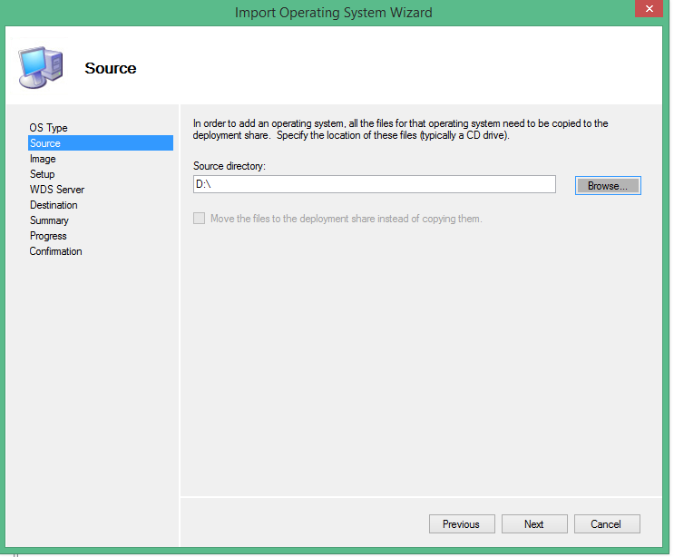The width and height of the screenshot is (674, 557).
Task: Go back with the Previous button
Action: click(x=461, y=523)
